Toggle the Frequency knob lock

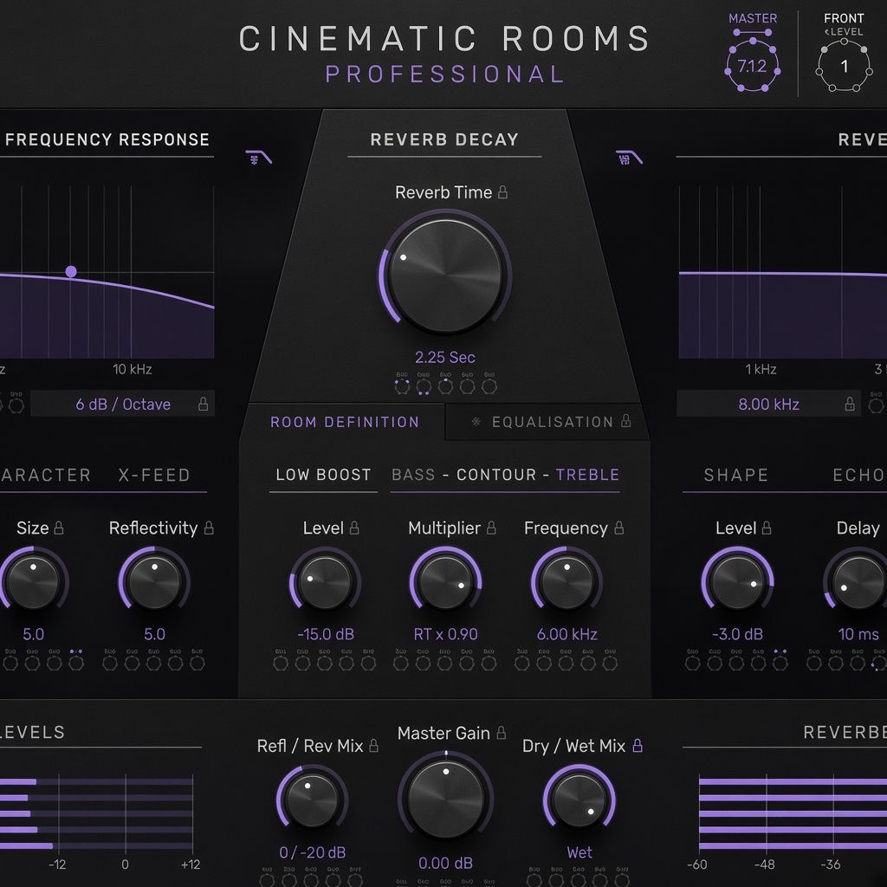[x=618, y=528]
